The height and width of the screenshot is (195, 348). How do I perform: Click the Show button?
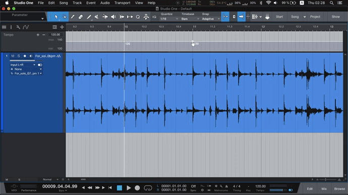click(335, 17)
